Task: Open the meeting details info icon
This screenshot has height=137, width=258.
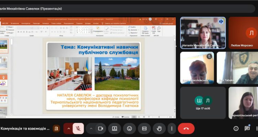Action: coord(236,128)
